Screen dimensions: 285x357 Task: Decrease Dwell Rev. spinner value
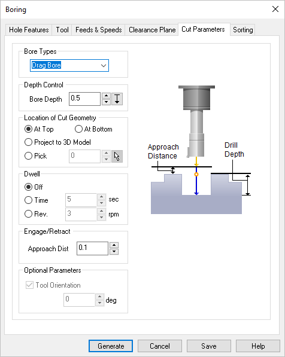click(x=101, y=217)
